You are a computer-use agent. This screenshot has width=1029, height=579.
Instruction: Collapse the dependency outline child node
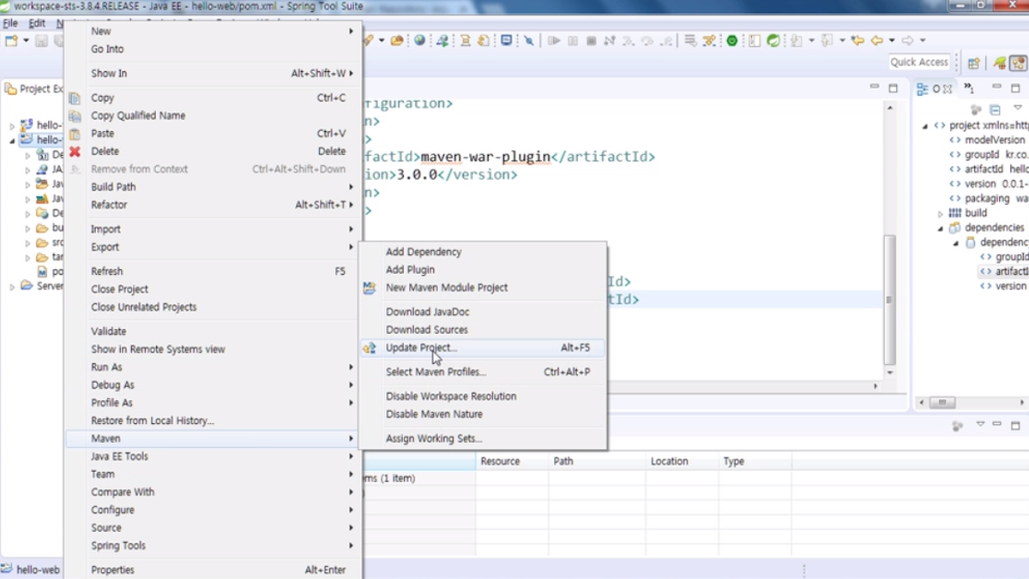tap(956, 242)
